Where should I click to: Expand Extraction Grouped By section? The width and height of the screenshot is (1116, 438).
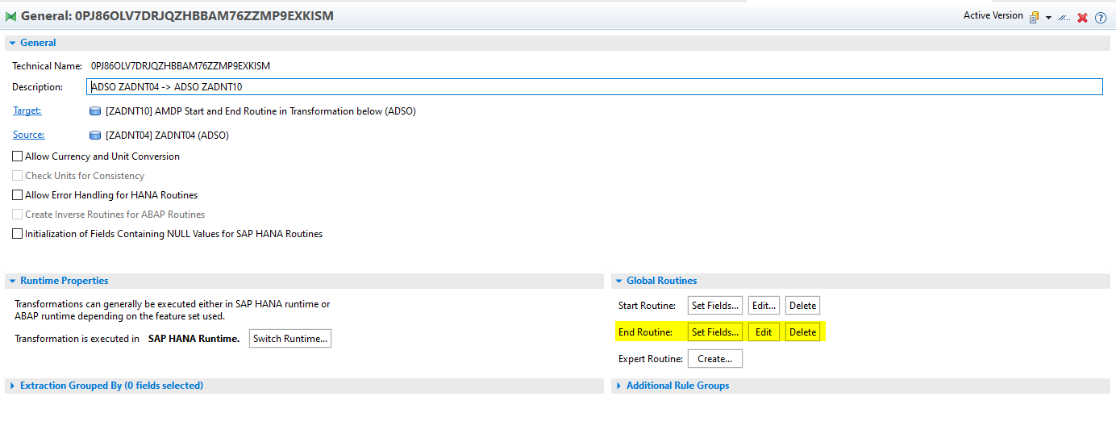pyautogui.click(x=12, y=386)
